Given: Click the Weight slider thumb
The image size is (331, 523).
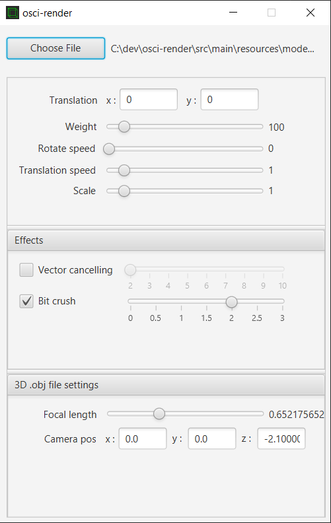Looking at the screenshot, I should click(124, 127).
